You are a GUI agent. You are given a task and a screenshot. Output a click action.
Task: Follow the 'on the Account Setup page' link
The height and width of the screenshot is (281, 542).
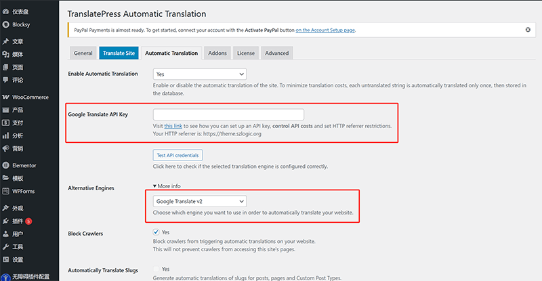tap(325, 30)
